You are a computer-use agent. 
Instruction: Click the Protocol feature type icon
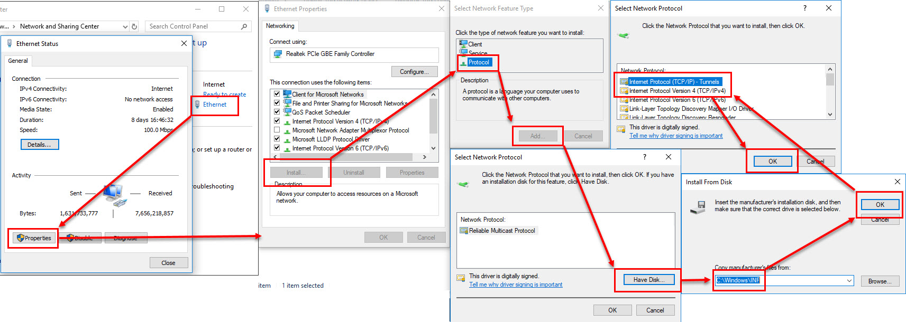click(x=463, y=63)
